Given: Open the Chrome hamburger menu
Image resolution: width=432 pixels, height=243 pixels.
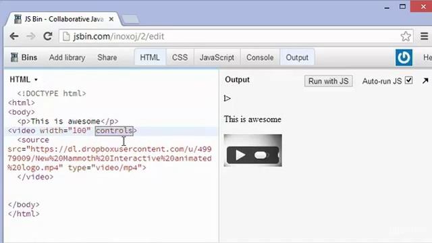Looking at the screenshot, I should coord(425,36).
